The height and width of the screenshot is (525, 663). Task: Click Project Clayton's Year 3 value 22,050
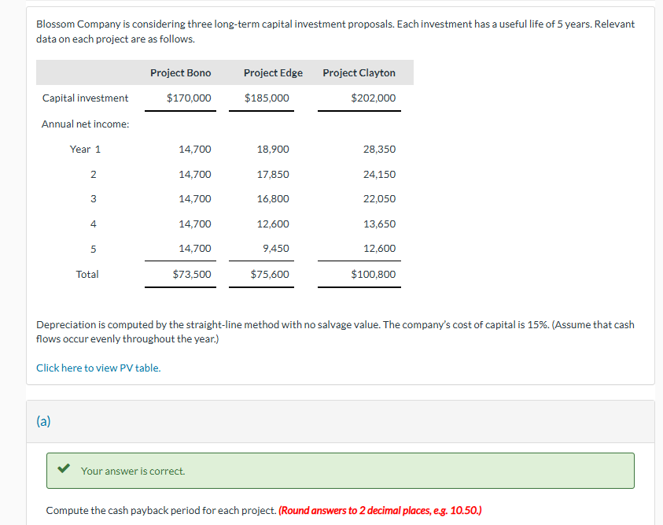pos(379,199)
